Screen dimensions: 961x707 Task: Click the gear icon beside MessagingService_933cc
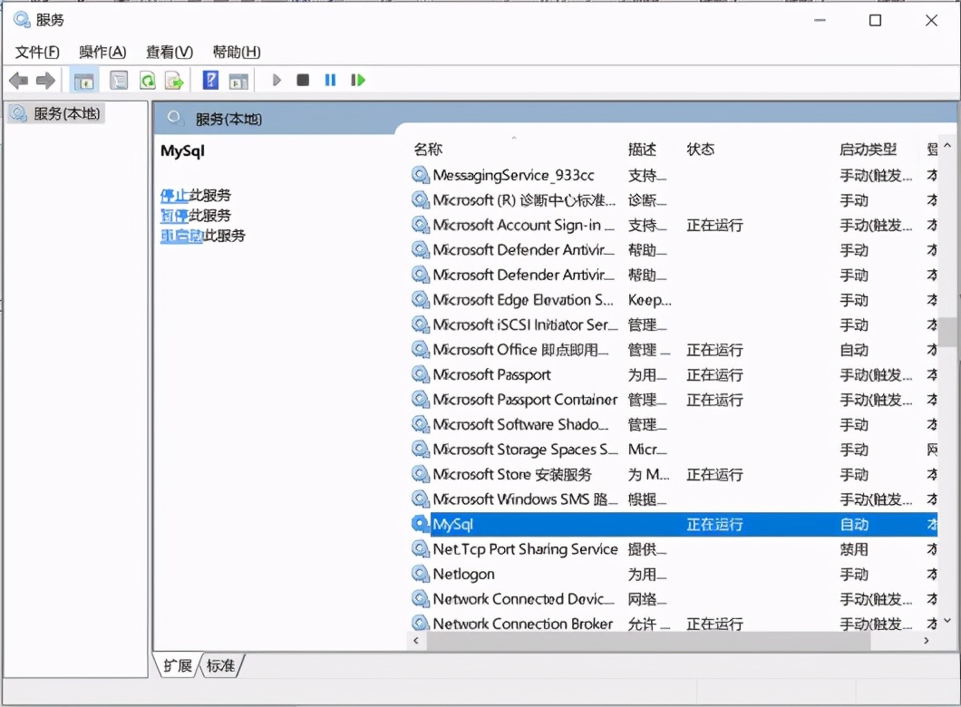pyautogui.click(x=420, y=175)
